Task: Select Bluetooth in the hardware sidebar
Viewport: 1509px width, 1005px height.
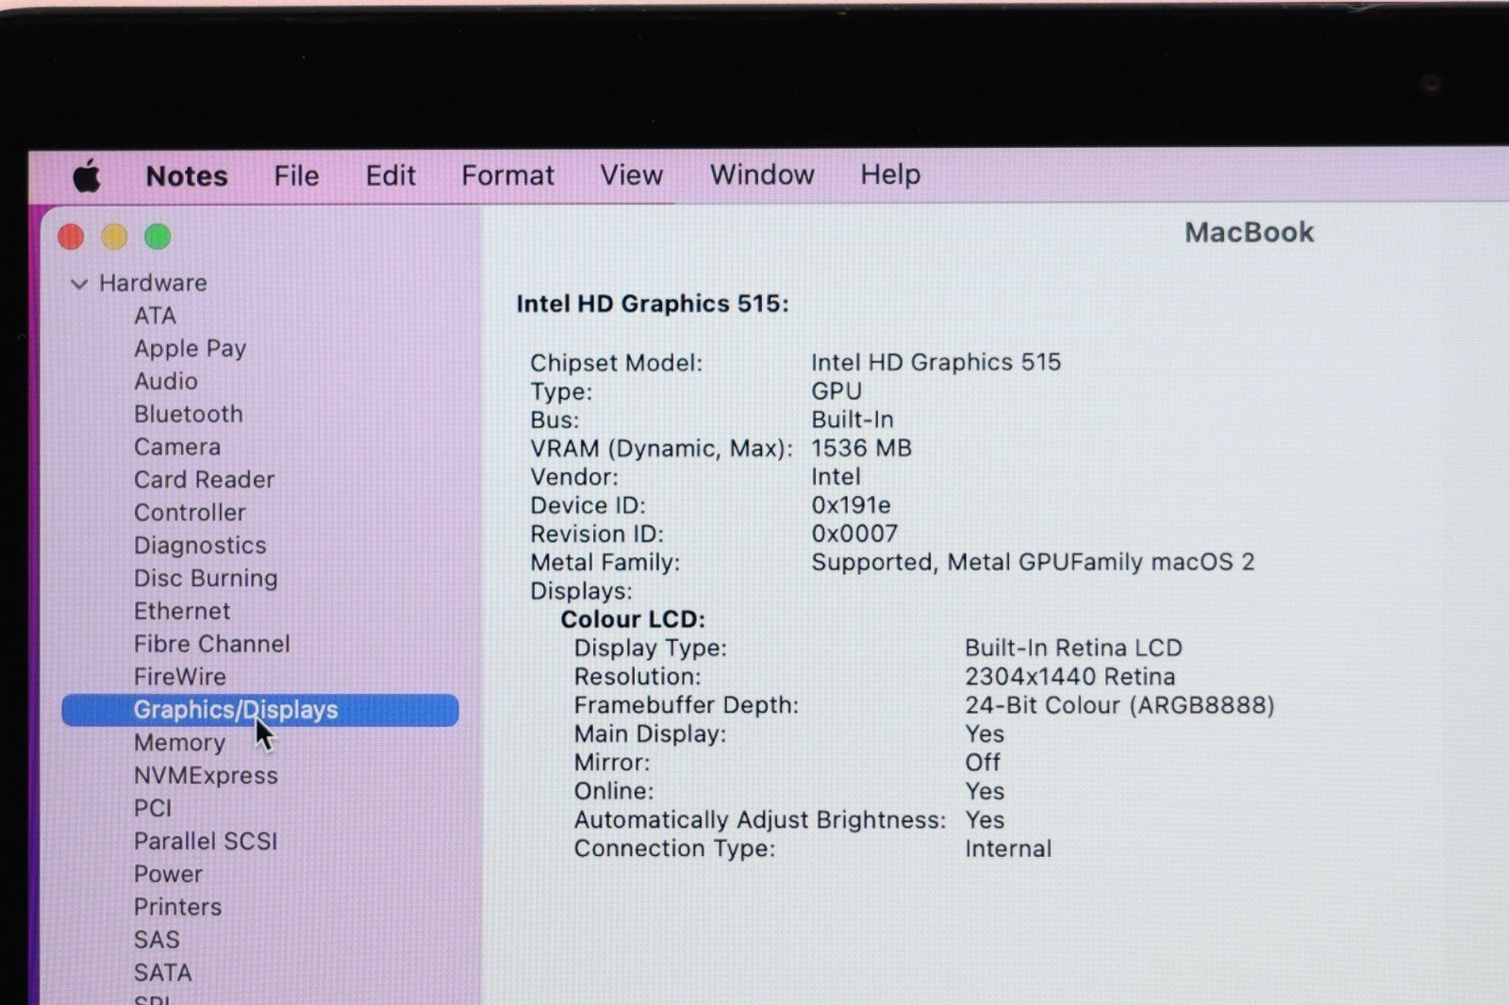Action: pos(188,415)
